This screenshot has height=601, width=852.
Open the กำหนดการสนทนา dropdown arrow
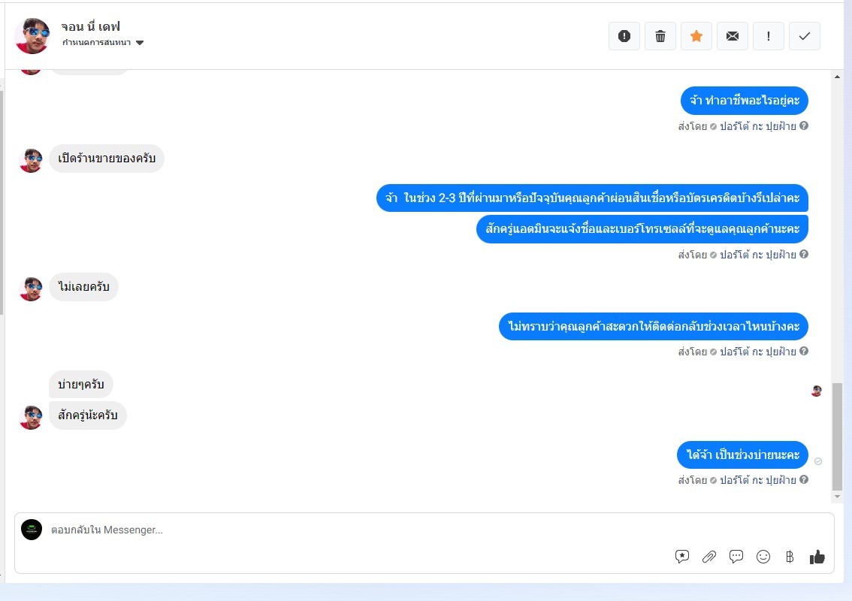pos(140,43)
